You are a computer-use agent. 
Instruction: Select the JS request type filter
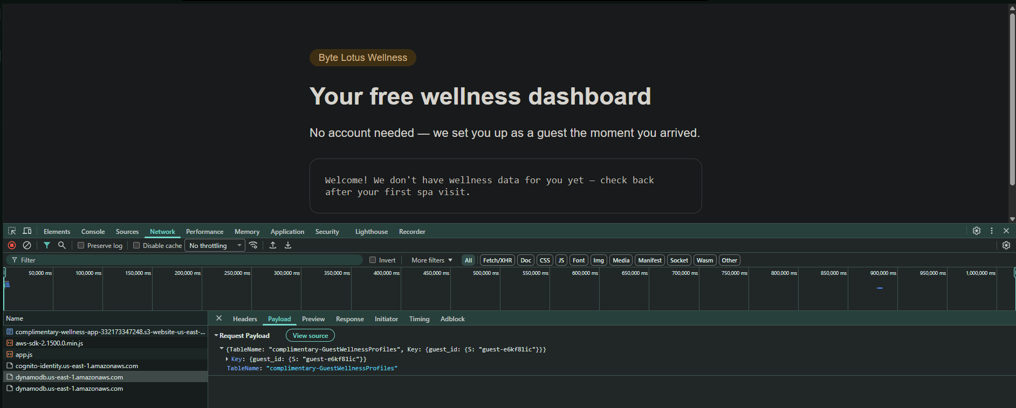(x=561, y=260)
